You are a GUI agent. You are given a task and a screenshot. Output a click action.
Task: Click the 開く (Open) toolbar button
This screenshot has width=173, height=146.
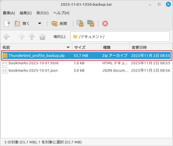(22, 24)
